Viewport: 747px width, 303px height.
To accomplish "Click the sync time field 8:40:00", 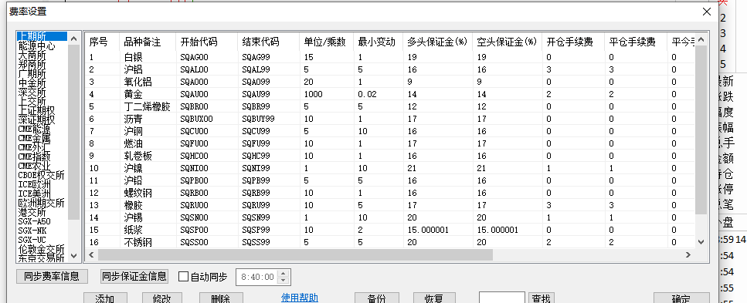I will pyautogui.click(x=258, y=277).
